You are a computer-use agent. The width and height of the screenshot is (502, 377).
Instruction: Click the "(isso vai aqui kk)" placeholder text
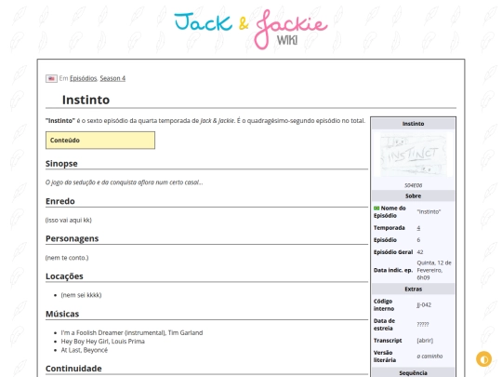pyautogui.click(x=69, y=220)
